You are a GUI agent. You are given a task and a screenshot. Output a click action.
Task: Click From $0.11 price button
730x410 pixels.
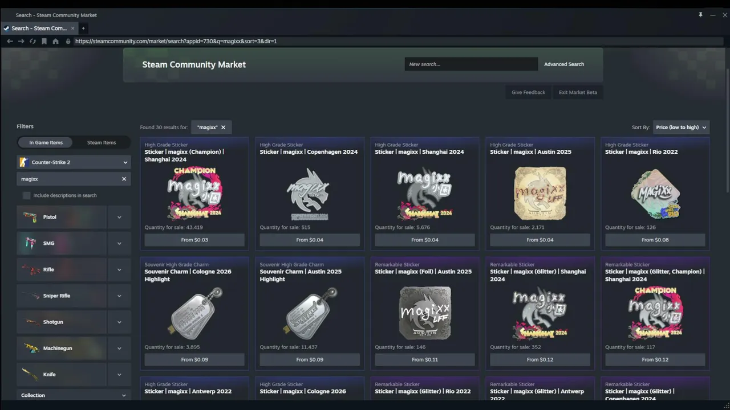coord(425,359)
